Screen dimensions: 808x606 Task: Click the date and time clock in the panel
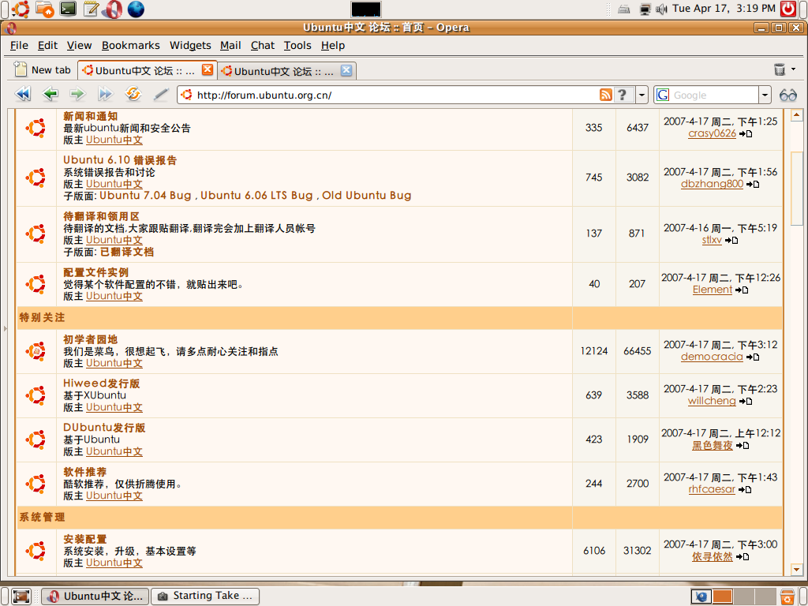[724, 8]
